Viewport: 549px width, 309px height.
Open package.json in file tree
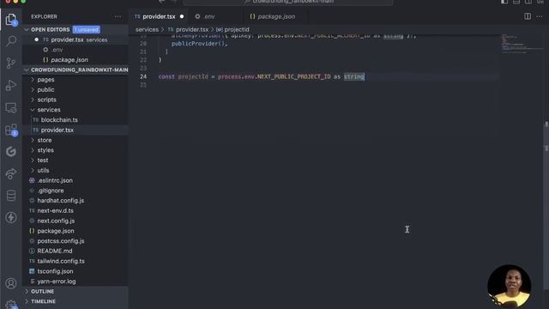point(56,231)
